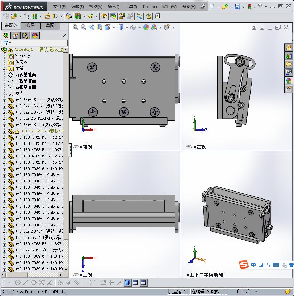
Task: Open the 插入(I) menu
Action: point(114,7)
